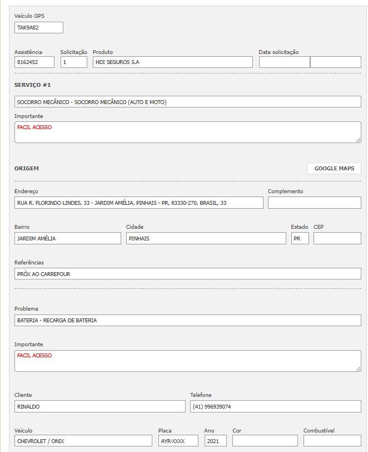
Task: Select the Cidade field Pinhais
Action: pyautogui.click(x=206, y=238)
